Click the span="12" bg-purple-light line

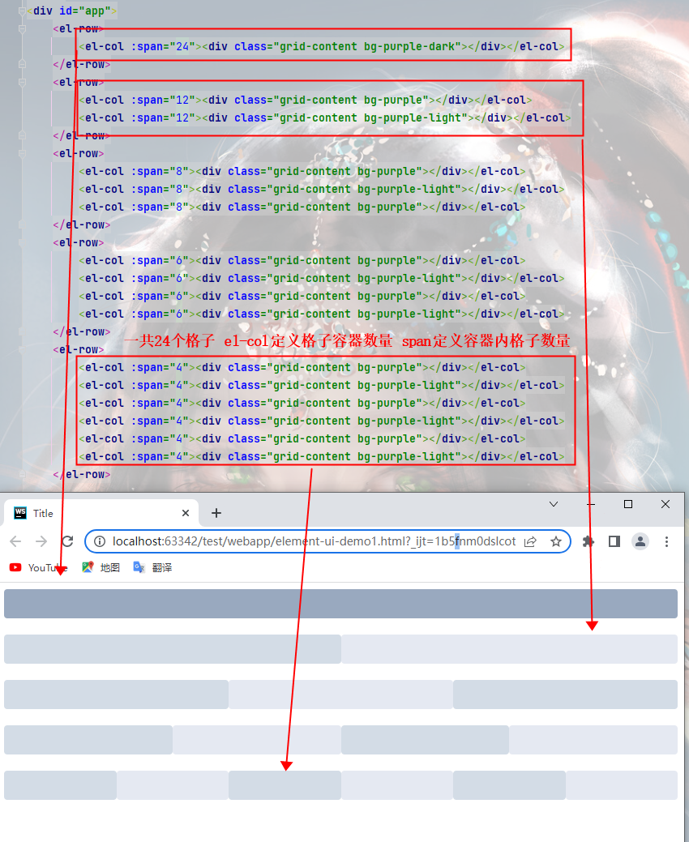[x=325, y=118]
